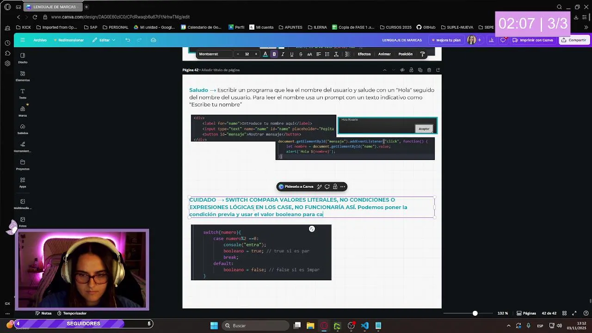This screenshot has width=592, height=333.
Task: Open the Elementos panel
Action: click(23, 76)
